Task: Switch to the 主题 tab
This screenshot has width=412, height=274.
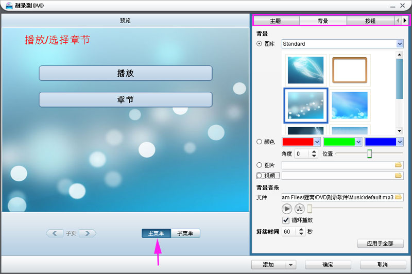Action: [x=276, y=21]
